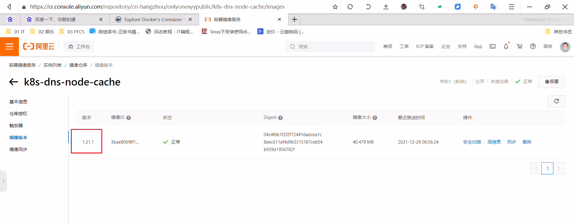Click the 部署 deploy button

[552, 82]
